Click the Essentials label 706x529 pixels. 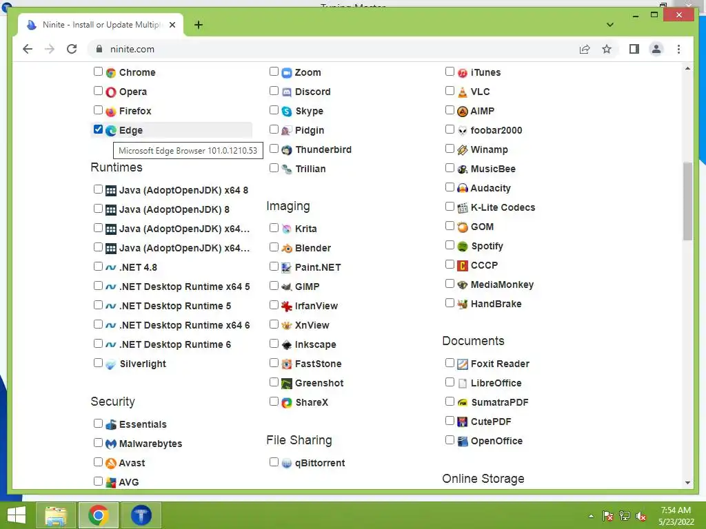pyautogui.click(x=143, y=424)
